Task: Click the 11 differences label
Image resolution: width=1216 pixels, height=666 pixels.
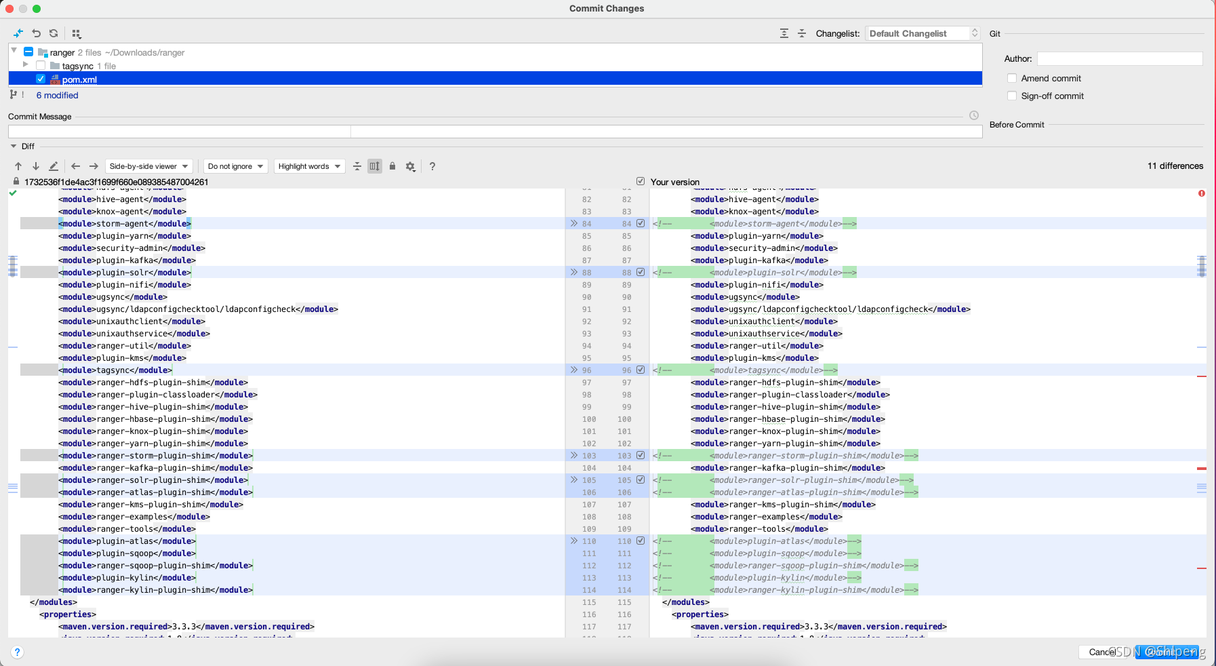Action: coord(1175,165)
